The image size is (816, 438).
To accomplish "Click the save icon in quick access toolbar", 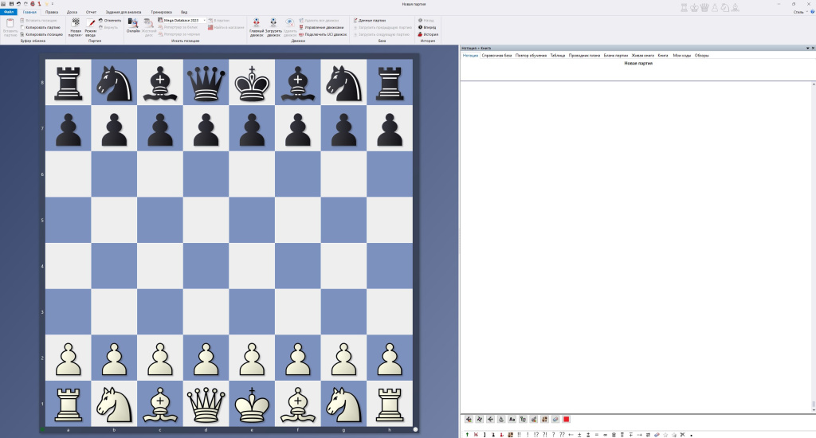I will click(x=11, y=4).
